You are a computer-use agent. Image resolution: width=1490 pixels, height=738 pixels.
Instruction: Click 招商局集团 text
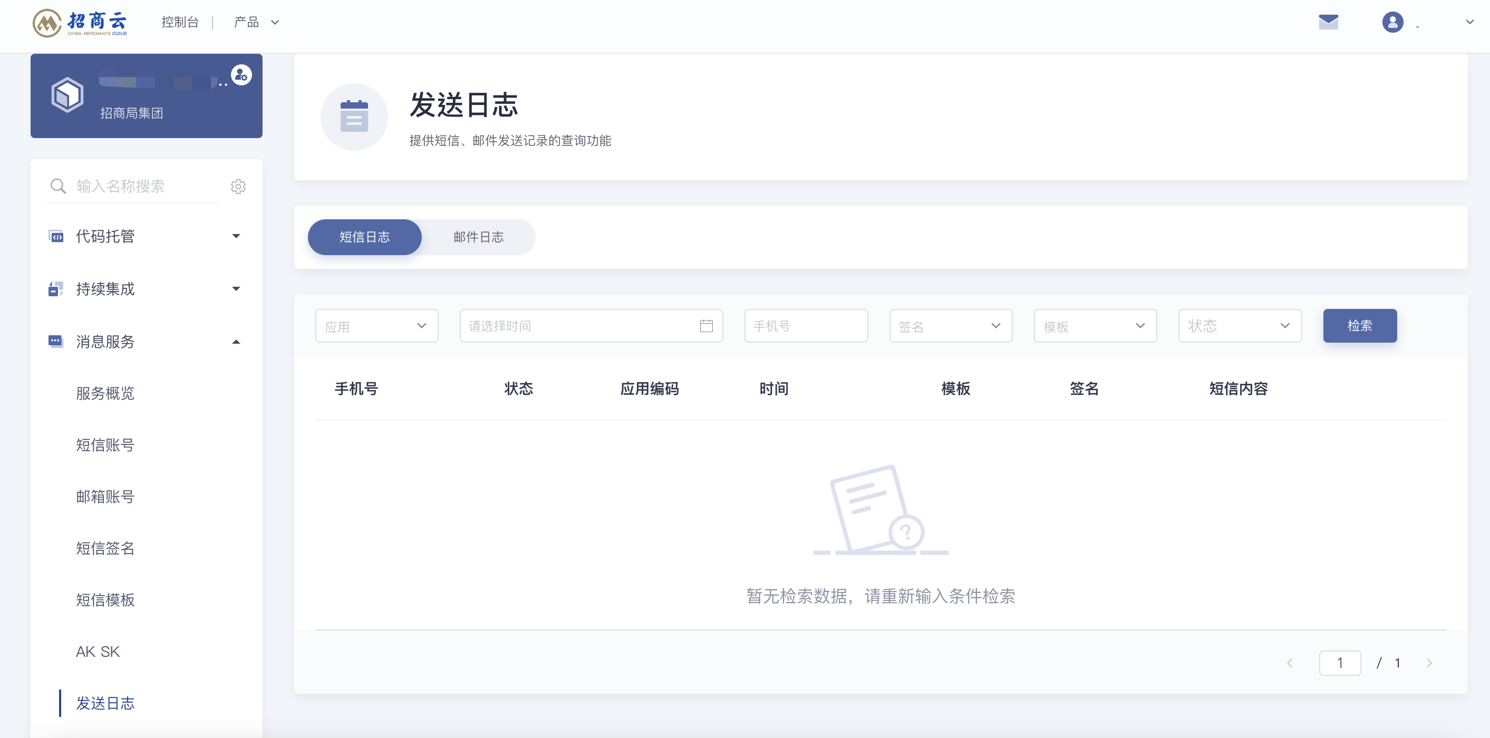pos(131,113)
